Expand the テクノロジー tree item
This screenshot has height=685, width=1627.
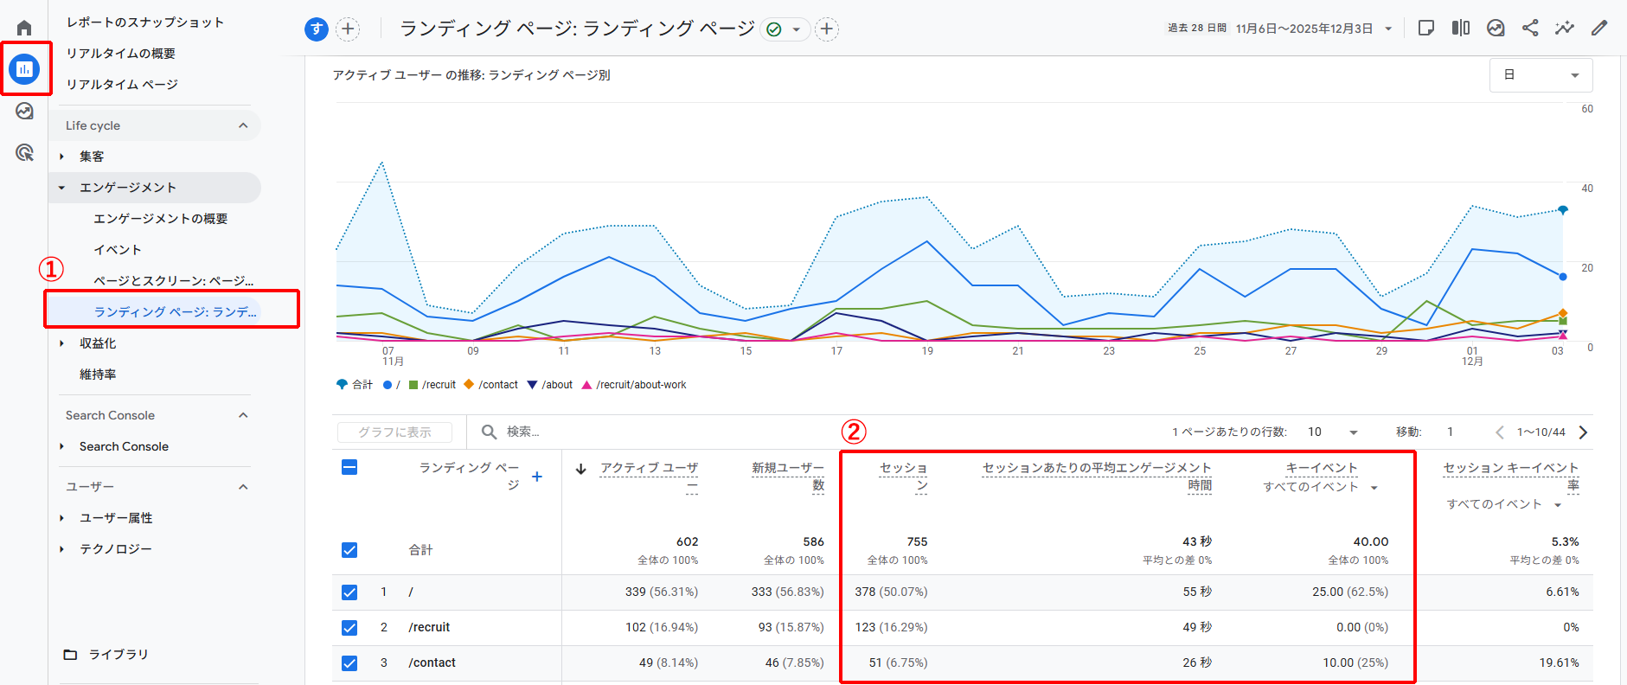(61, 549)
